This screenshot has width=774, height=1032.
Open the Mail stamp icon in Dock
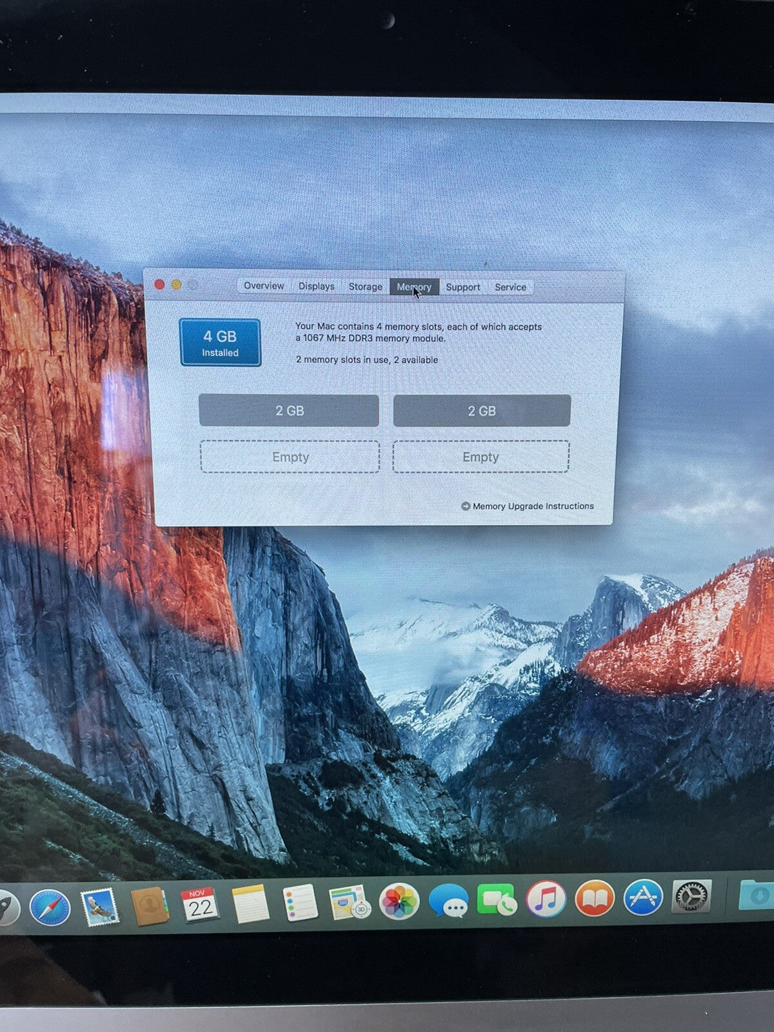99,906
